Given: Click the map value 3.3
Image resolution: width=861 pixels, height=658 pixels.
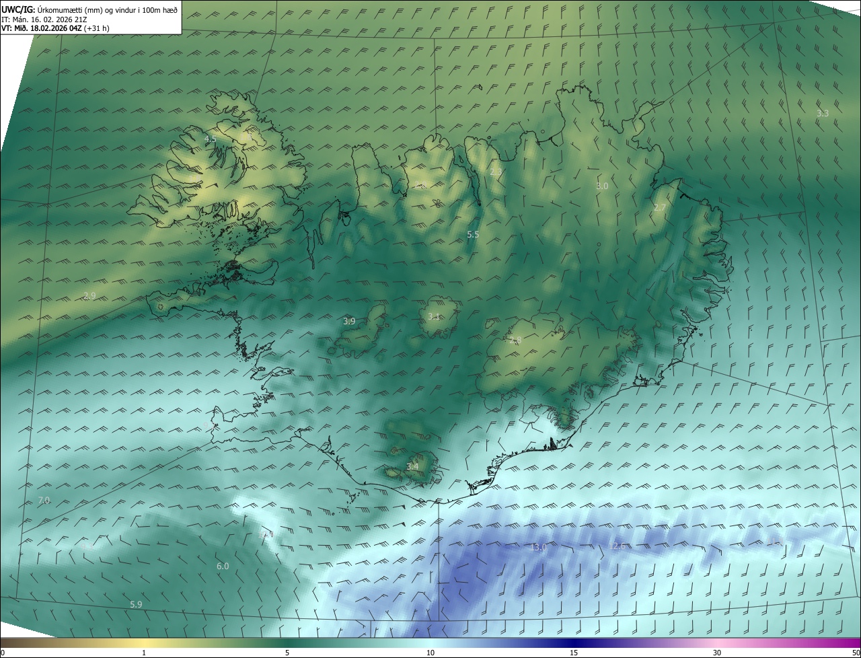Looking at the screenshot, I should (823, 113).
